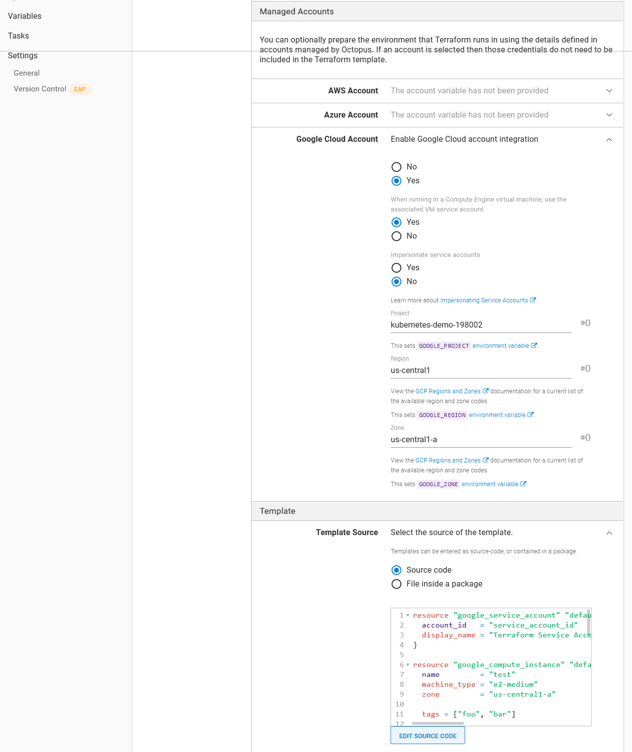Click horizontal scrollbar in the code editor
The height and width of the screenshot is (752, 632).
[437, 723]
